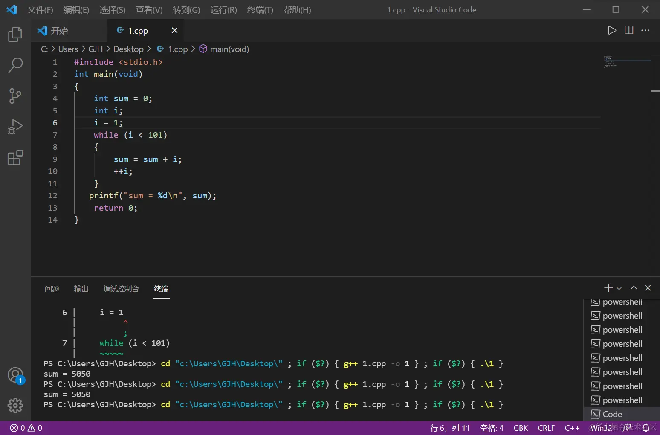Click the main(void) breadcrumb symbol
Viewport: 660px width, 435px height.
pyautogui.click(x=229, y=49)
